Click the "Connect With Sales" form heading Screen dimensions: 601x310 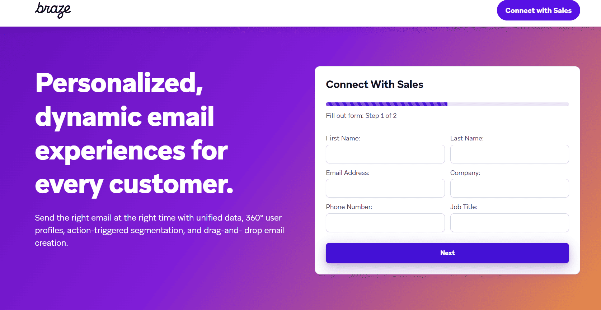[x=374, y=84]
